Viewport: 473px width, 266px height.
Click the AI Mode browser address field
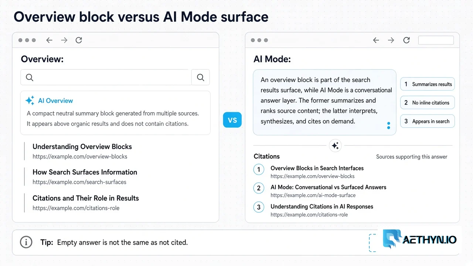(x=436, y=40)
